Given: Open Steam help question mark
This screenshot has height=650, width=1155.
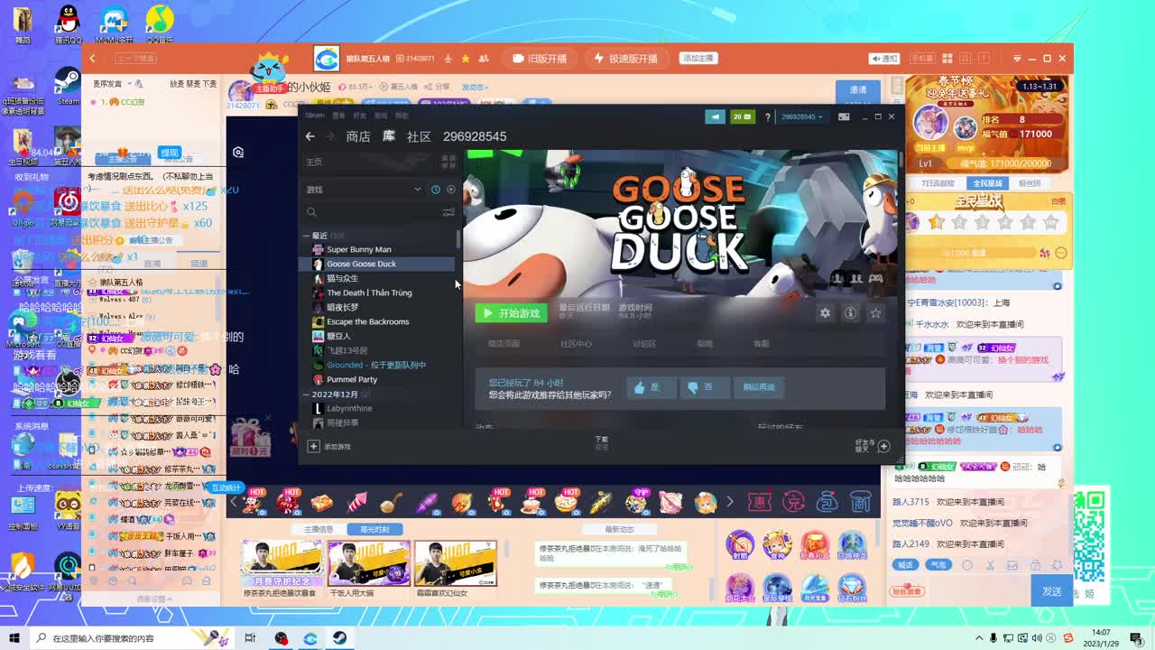Looking at the screenshot, I should click(x=768, y=116).
